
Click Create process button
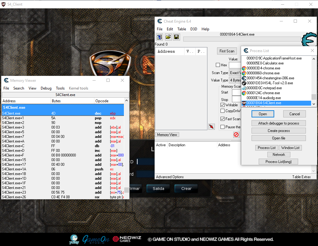tap(279, 131)
